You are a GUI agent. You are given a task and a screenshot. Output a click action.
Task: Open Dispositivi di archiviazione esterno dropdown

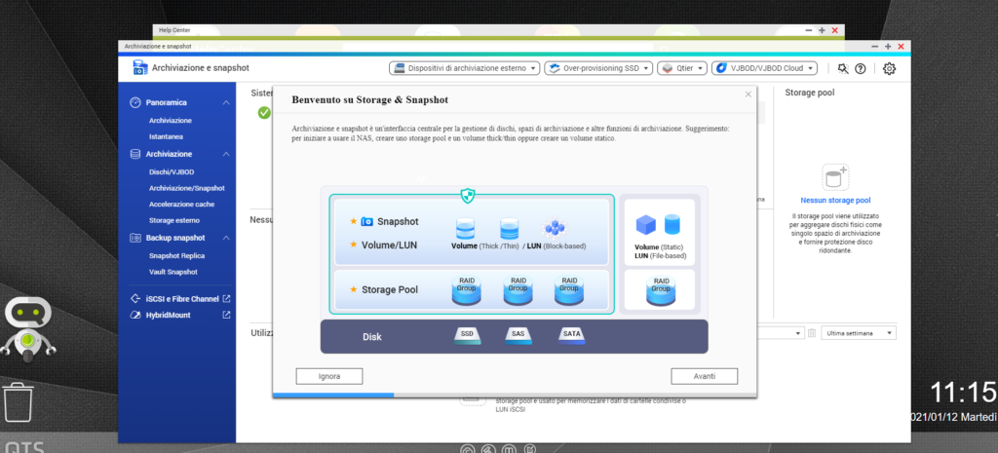465,68
